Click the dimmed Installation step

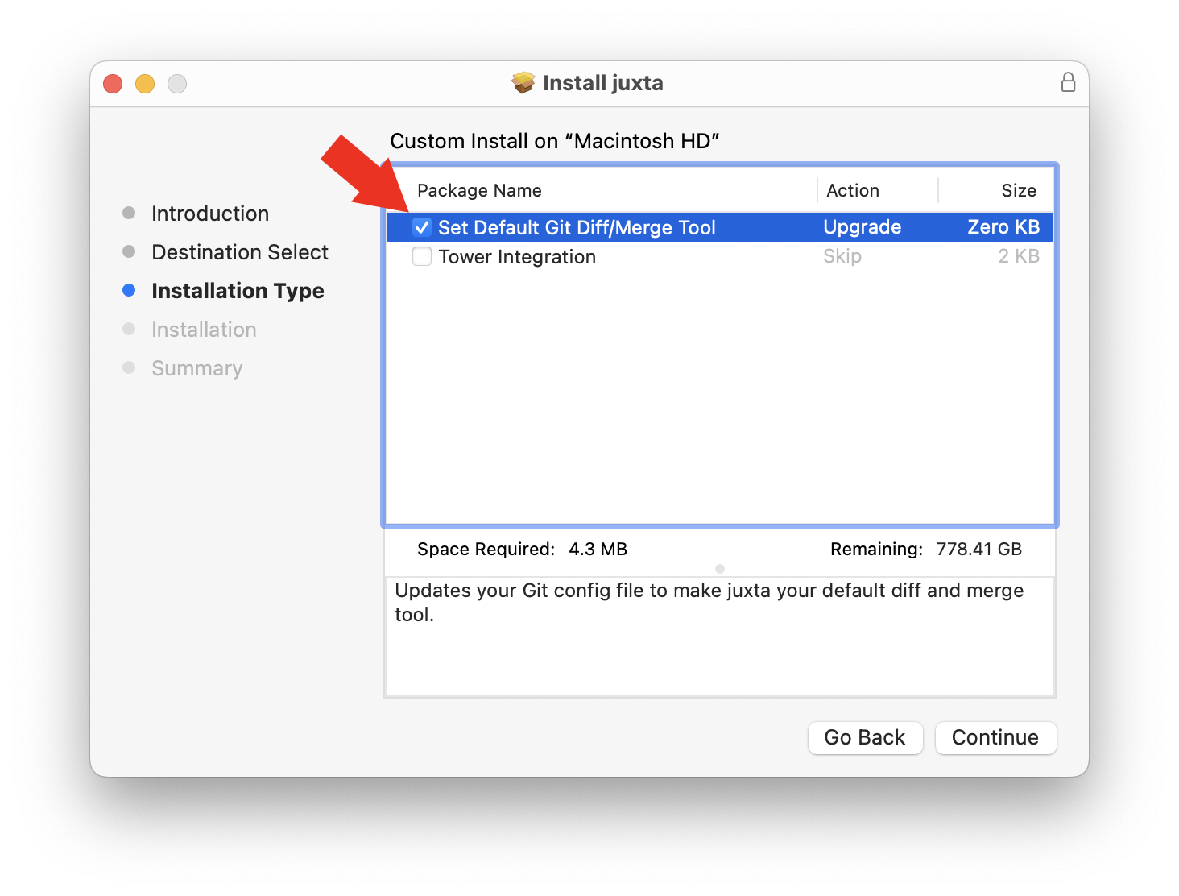[x=204, y=330]
